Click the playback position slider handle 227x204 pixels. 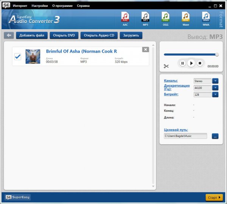click(217, 55)
